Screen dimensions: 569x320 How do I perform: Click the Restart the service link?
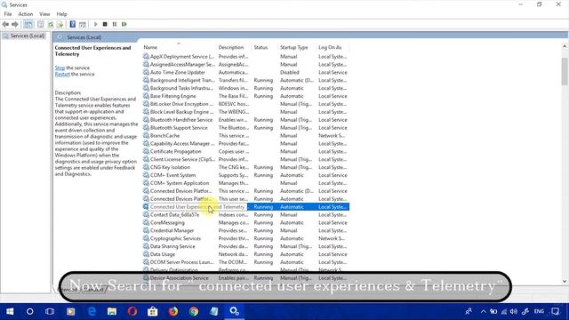coord(62,74)
